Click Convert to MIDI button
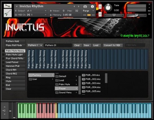154x120 pixels. click(113, 45)
